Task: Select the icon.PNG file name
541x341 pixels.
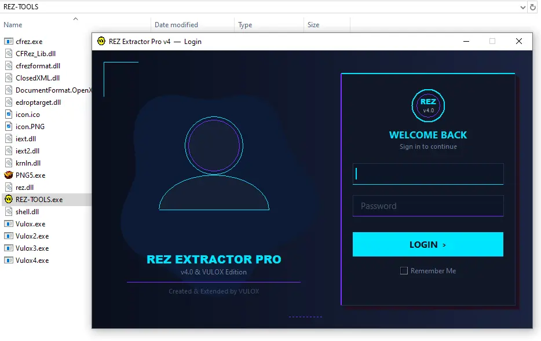Action: 30,127
